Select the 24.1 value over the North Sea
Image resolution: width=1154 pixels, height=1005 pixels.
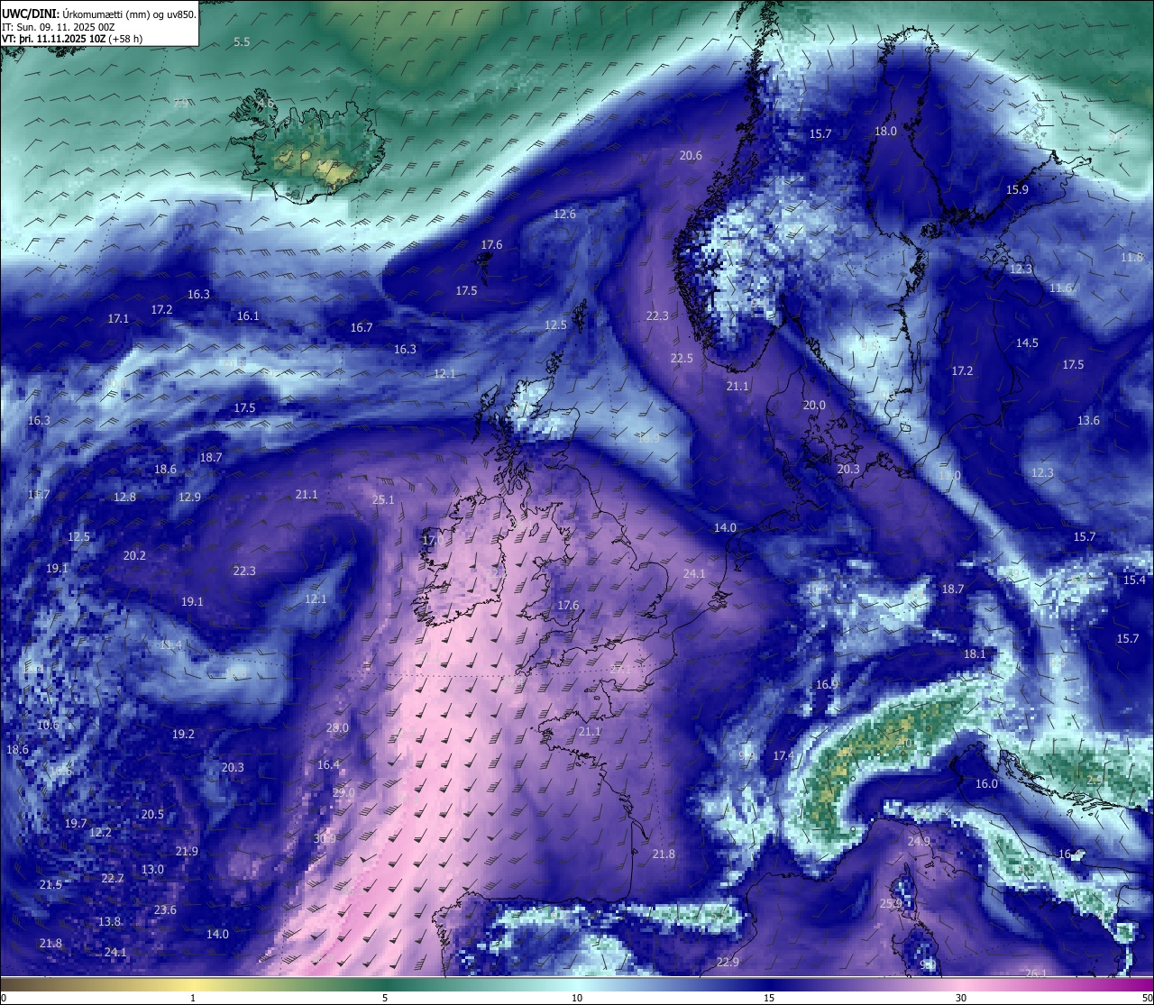pos(694,574)
